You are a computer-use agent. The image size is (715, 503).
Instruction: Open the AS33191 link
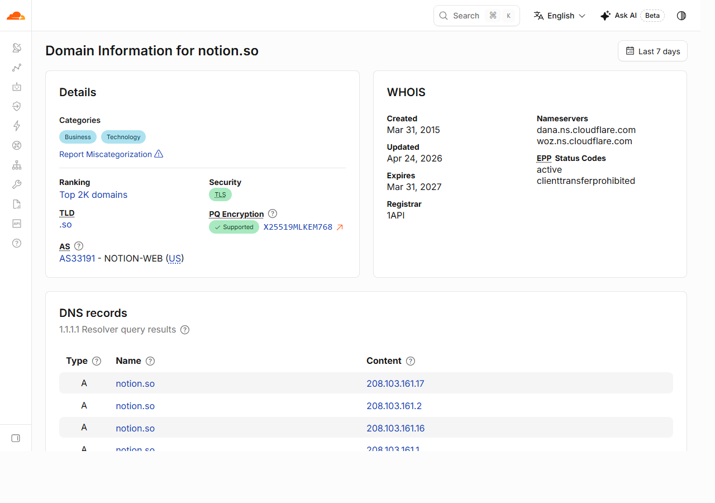[77, 258]
